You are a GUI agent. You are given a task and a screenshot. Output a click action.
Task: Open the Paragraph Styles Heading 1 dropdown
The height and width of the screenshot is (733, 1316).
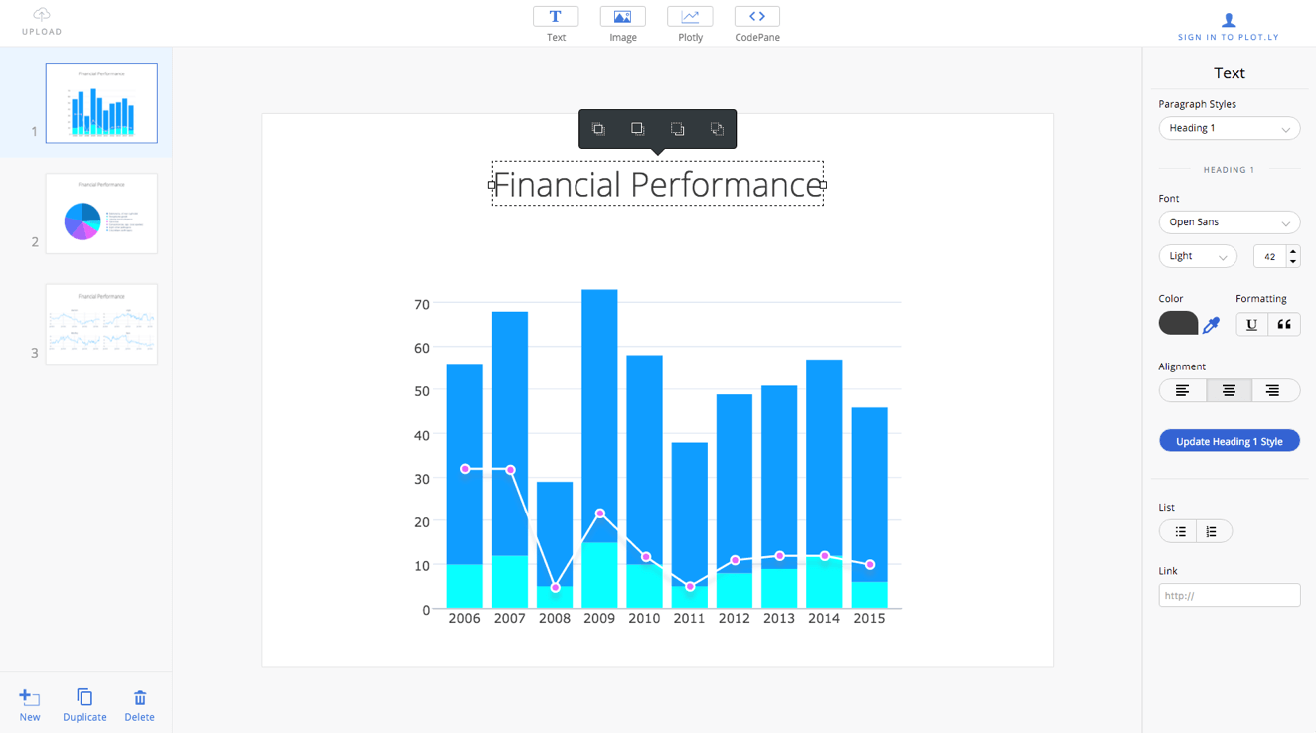tap(1229, 128)
